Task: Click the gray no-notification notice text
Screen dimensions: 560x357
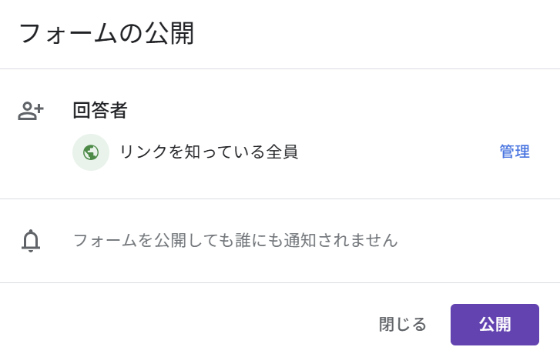Action: coord(236,240)
